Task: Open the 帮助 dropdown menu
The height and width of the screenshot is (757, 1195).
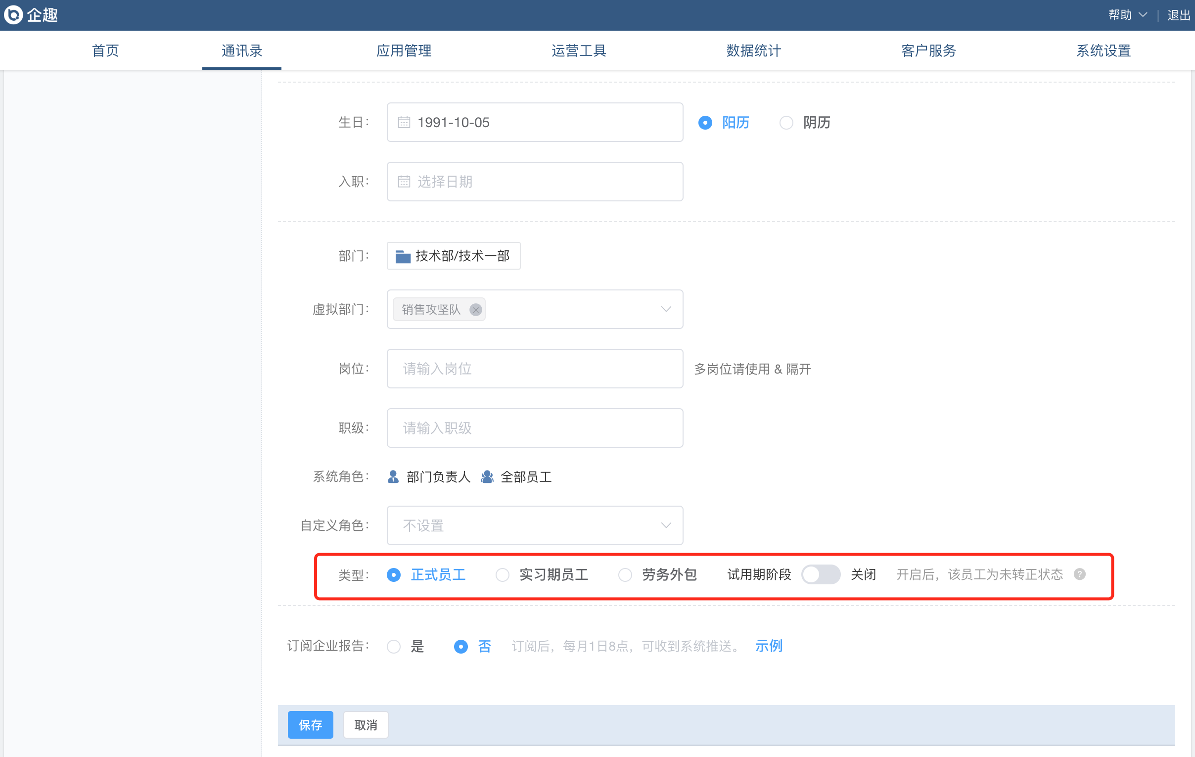Action: [1127, 15]
